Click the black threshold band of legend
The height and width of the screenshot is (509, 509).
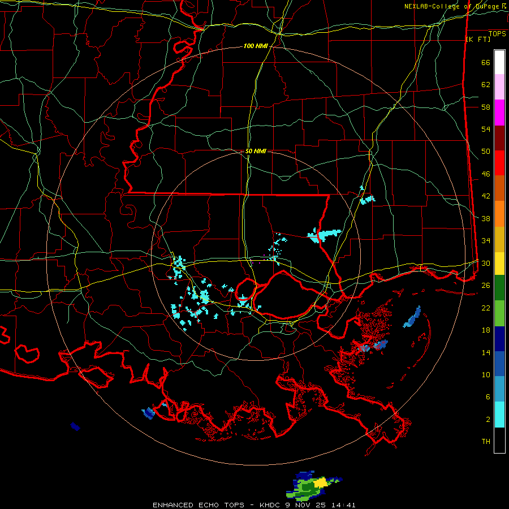[499, 440]
